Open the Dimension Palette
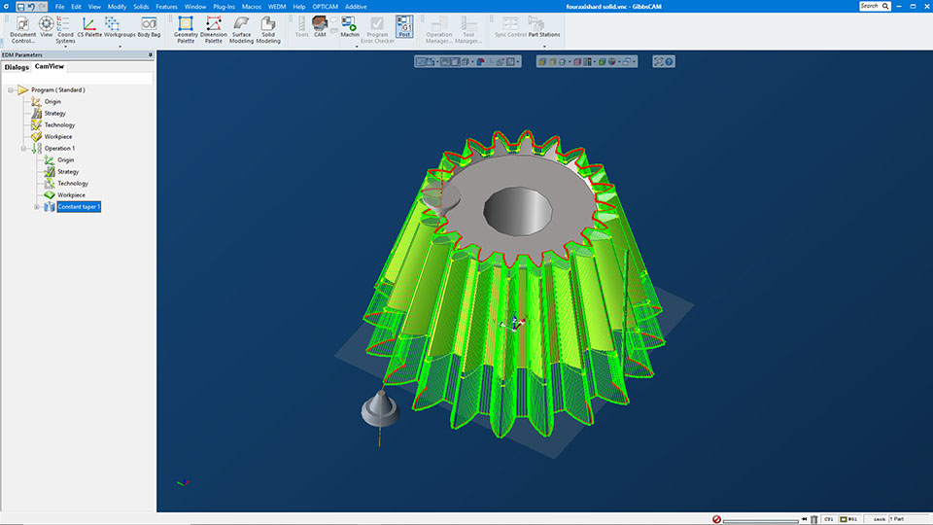The image size is (933, 525). [214, 29]
